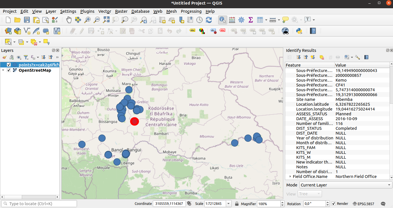Screen dimensions: 393x208
Task: Select the Zoom Out magnifier tool
Action: click(x=97, y=20)
